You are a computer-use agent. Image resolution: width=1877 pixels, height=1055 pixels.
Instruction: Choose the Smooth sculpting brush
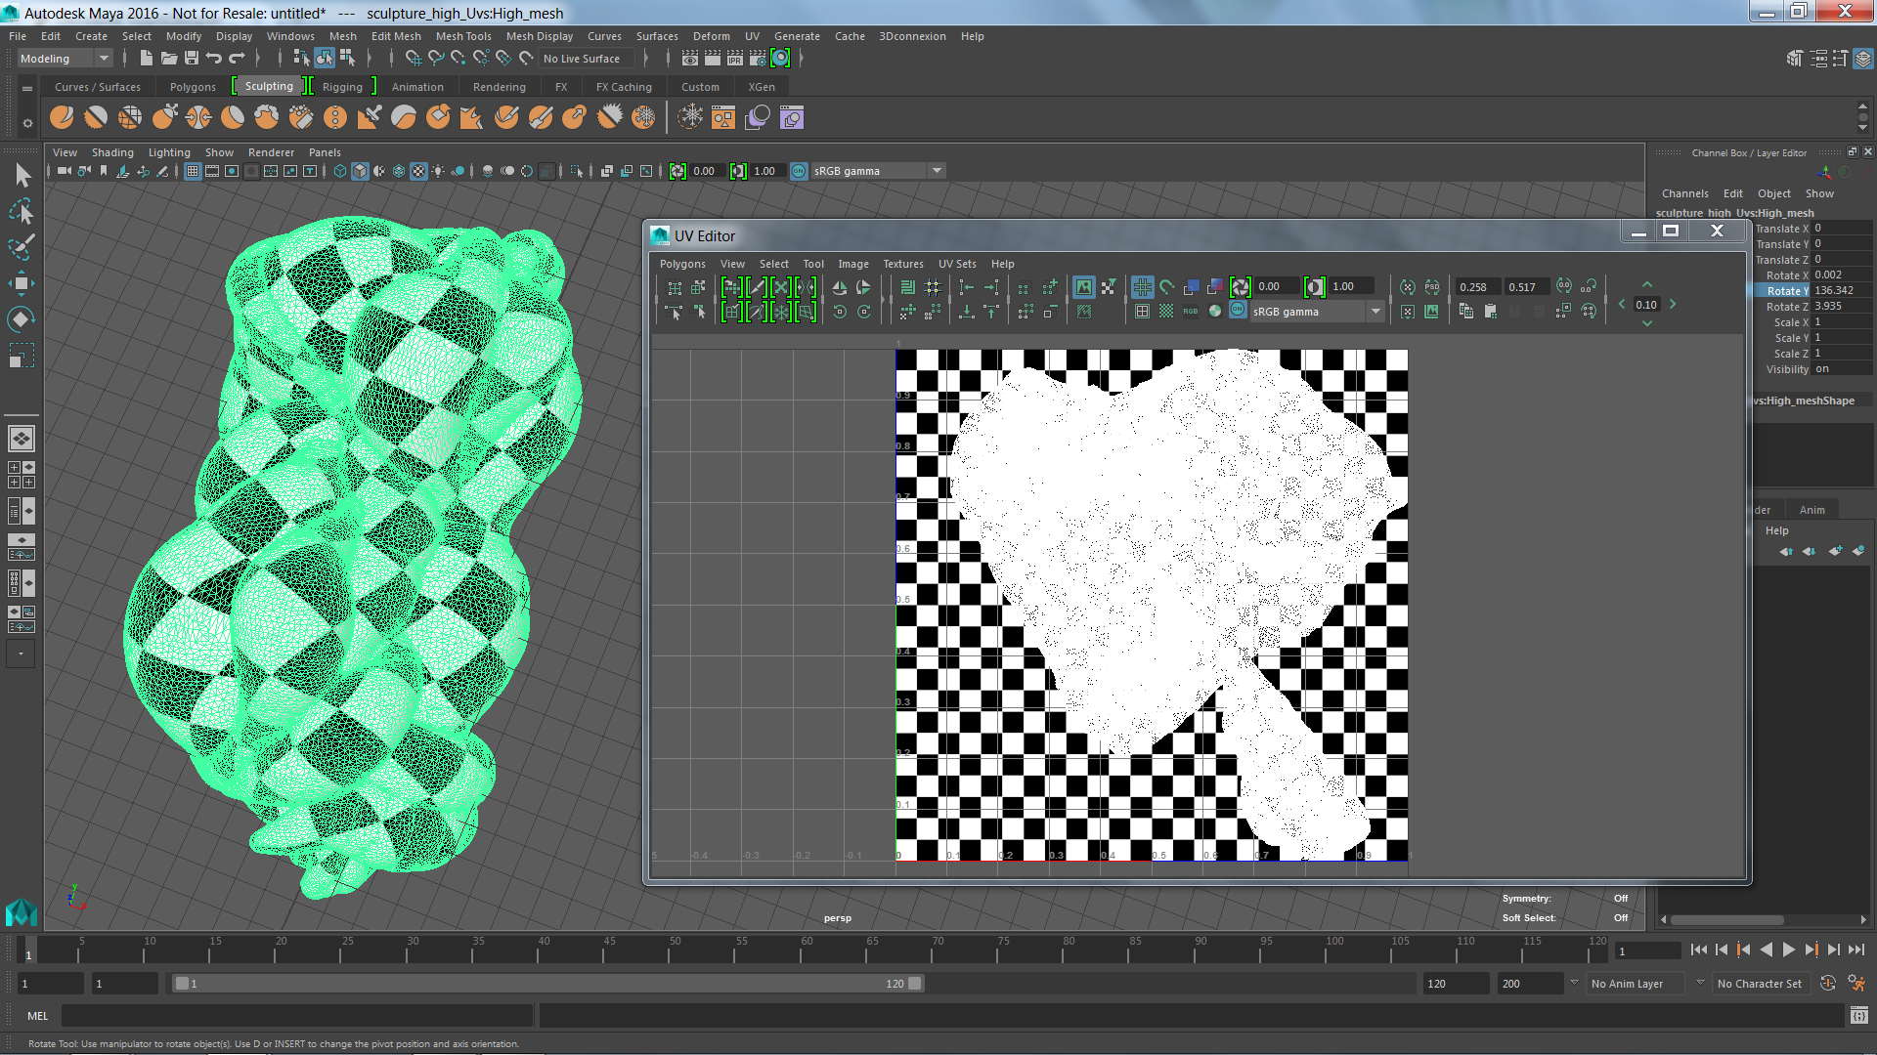(x=96, y=118)
